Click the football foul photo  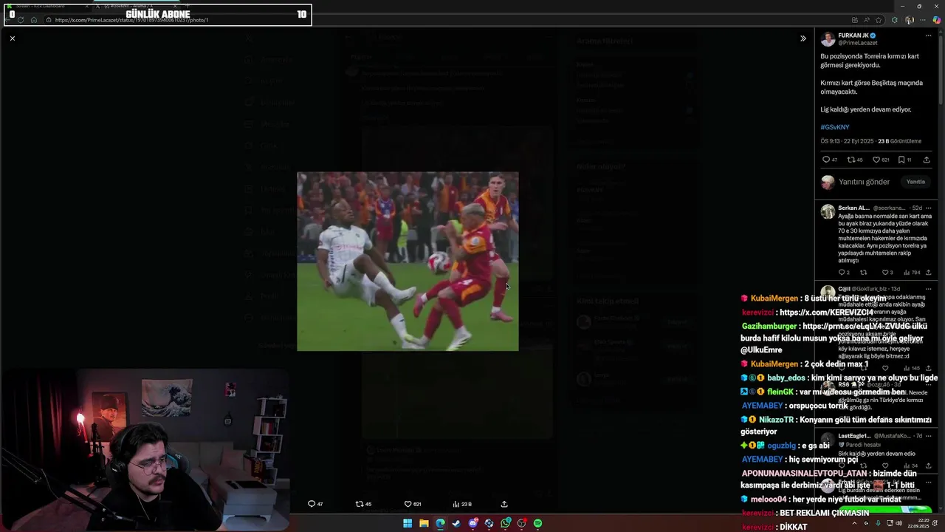(x=408, y=262)
